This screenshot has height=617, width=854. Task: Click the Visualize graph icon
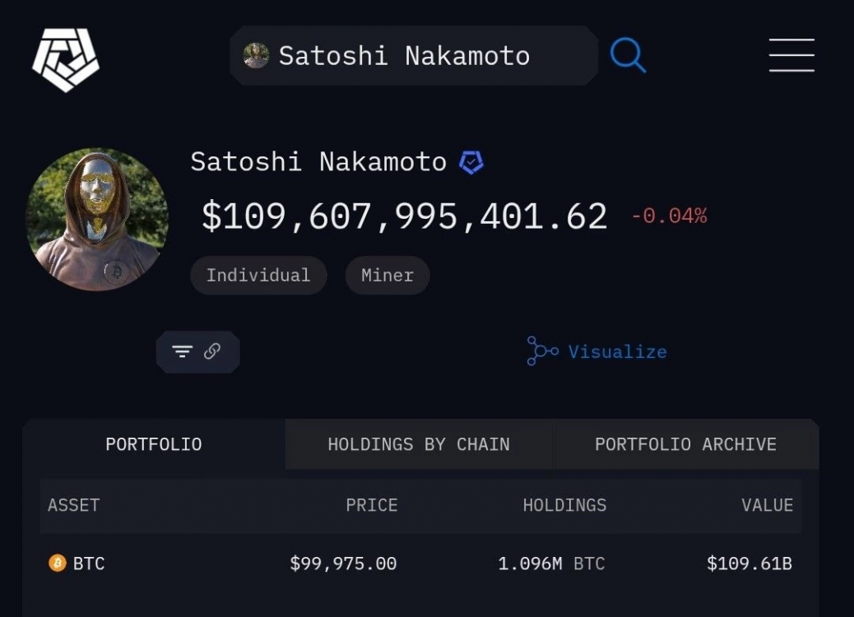pos(542,351)
